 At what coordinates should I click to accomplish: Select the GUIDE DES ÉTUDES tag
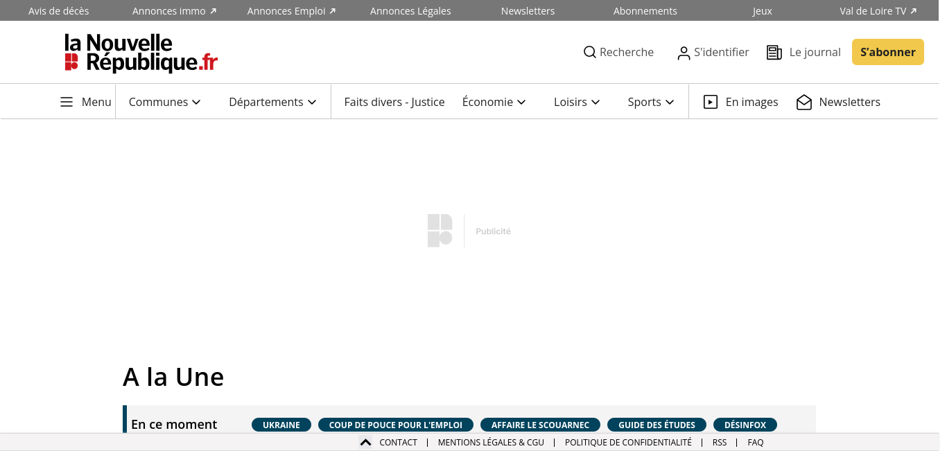coord(657,425)
